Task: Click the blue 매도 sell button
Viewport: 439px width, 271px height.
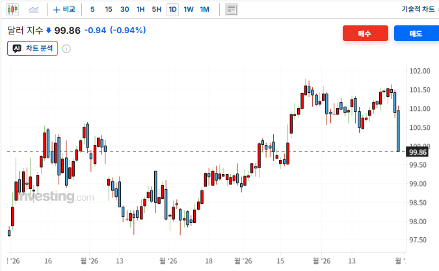Action: (416, 33)
